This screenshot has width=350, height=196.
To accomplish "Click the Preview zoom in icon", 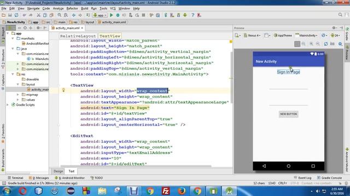I will 311,44.
